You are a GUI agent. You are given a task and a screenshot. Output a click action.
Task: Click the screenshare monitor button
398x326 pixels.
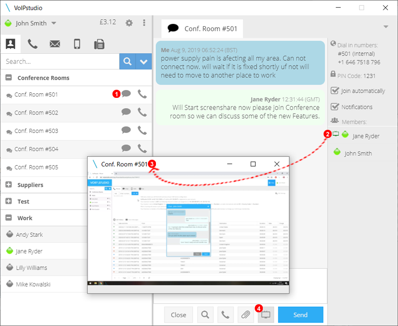point(266,315)
